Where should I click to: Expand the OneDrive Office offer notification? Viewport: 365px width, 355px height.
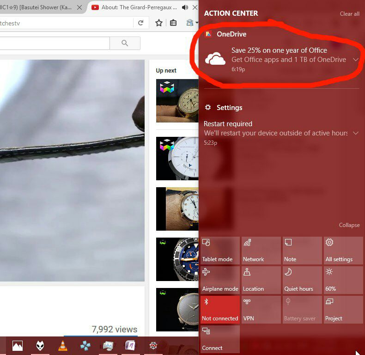355,60
